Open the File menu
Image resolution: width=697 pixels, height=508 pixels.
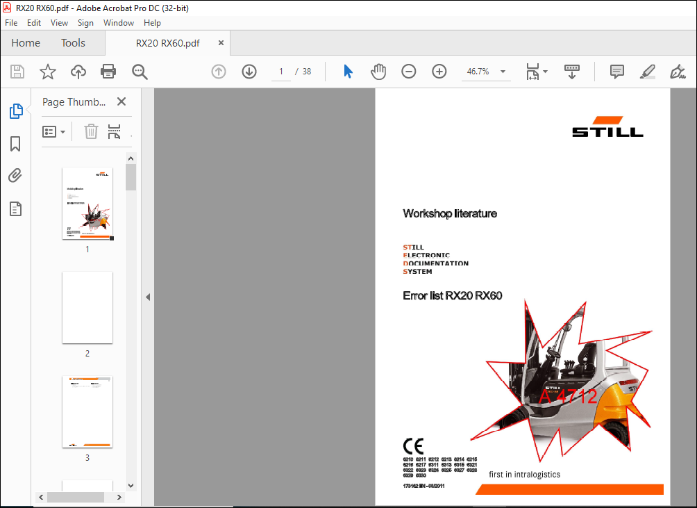(x=11, y=23)
